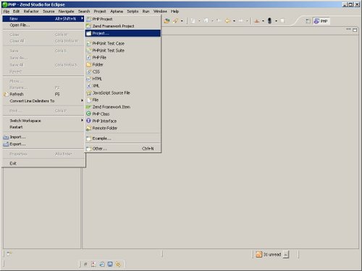Click the small button right of '31 unread'

pos(286,254)
